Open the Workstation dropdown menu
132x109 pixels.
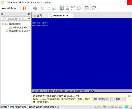pyautogui.click(x=10, y=8)
